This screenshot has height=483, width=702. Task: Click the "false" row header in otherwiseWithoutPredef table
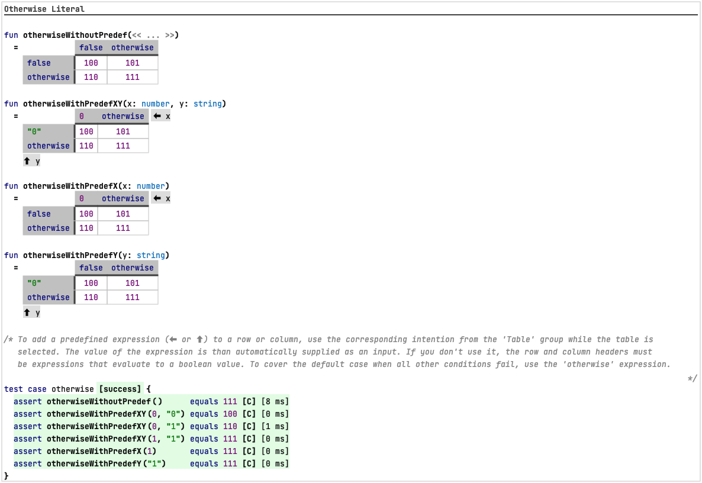[x=39, y=63]
